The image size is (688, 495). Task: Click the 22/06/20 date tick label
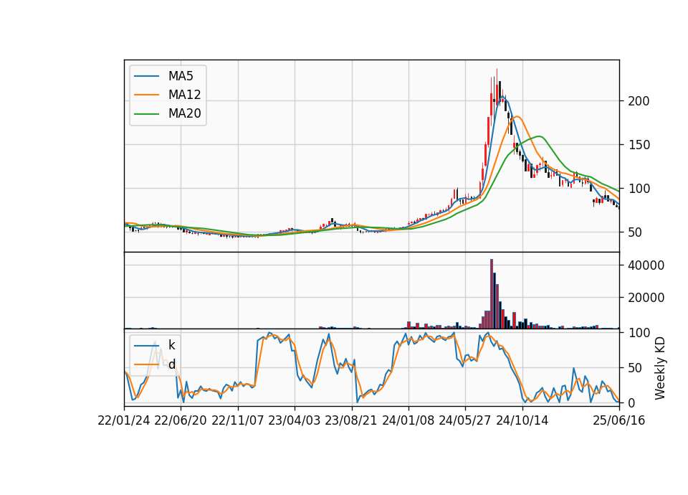pos(181,421)
